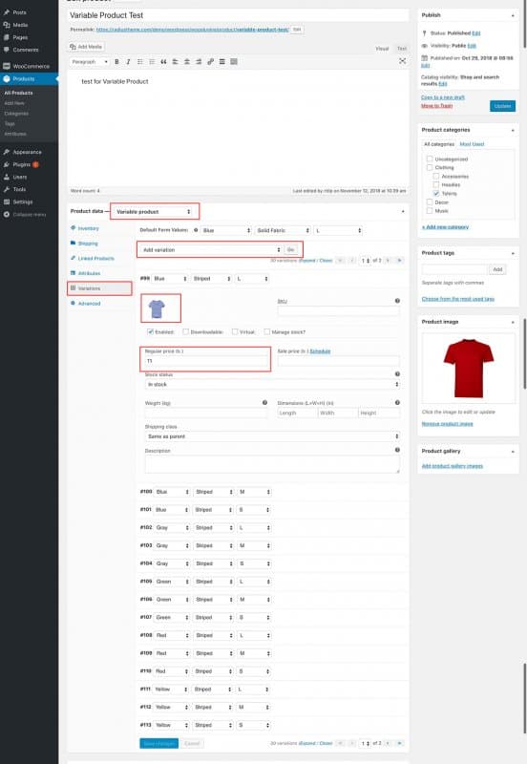This screenshot has width=527, height=764.
Task: Enter distraction-free fullscreen editor mode
Action: [402, 61]
